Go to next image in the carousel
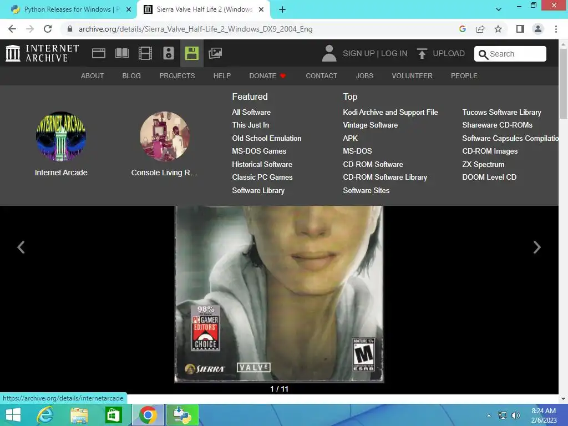The width and height of the screenshot is (568, 426). coord(537,247)
